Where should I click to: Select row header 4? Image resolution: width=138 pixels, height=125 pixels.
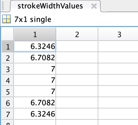point(8,81)
